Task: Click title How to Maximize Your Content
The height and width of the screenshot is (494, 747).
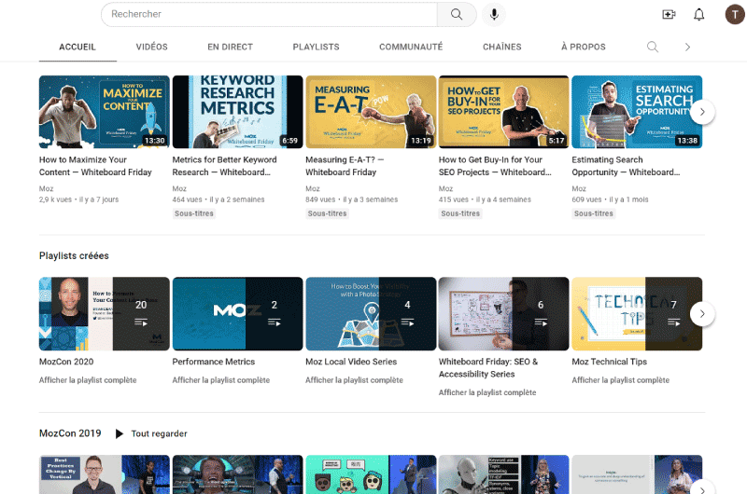Action: click(x=95, y=166)
